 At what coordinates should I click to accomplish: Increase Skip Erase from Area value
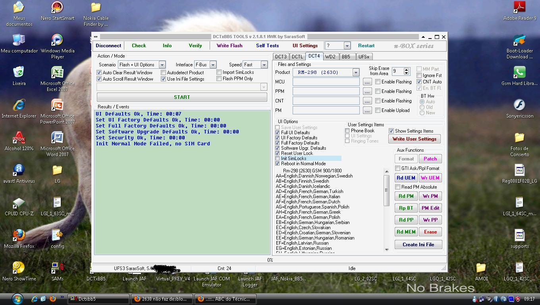[x=406, y=70]
